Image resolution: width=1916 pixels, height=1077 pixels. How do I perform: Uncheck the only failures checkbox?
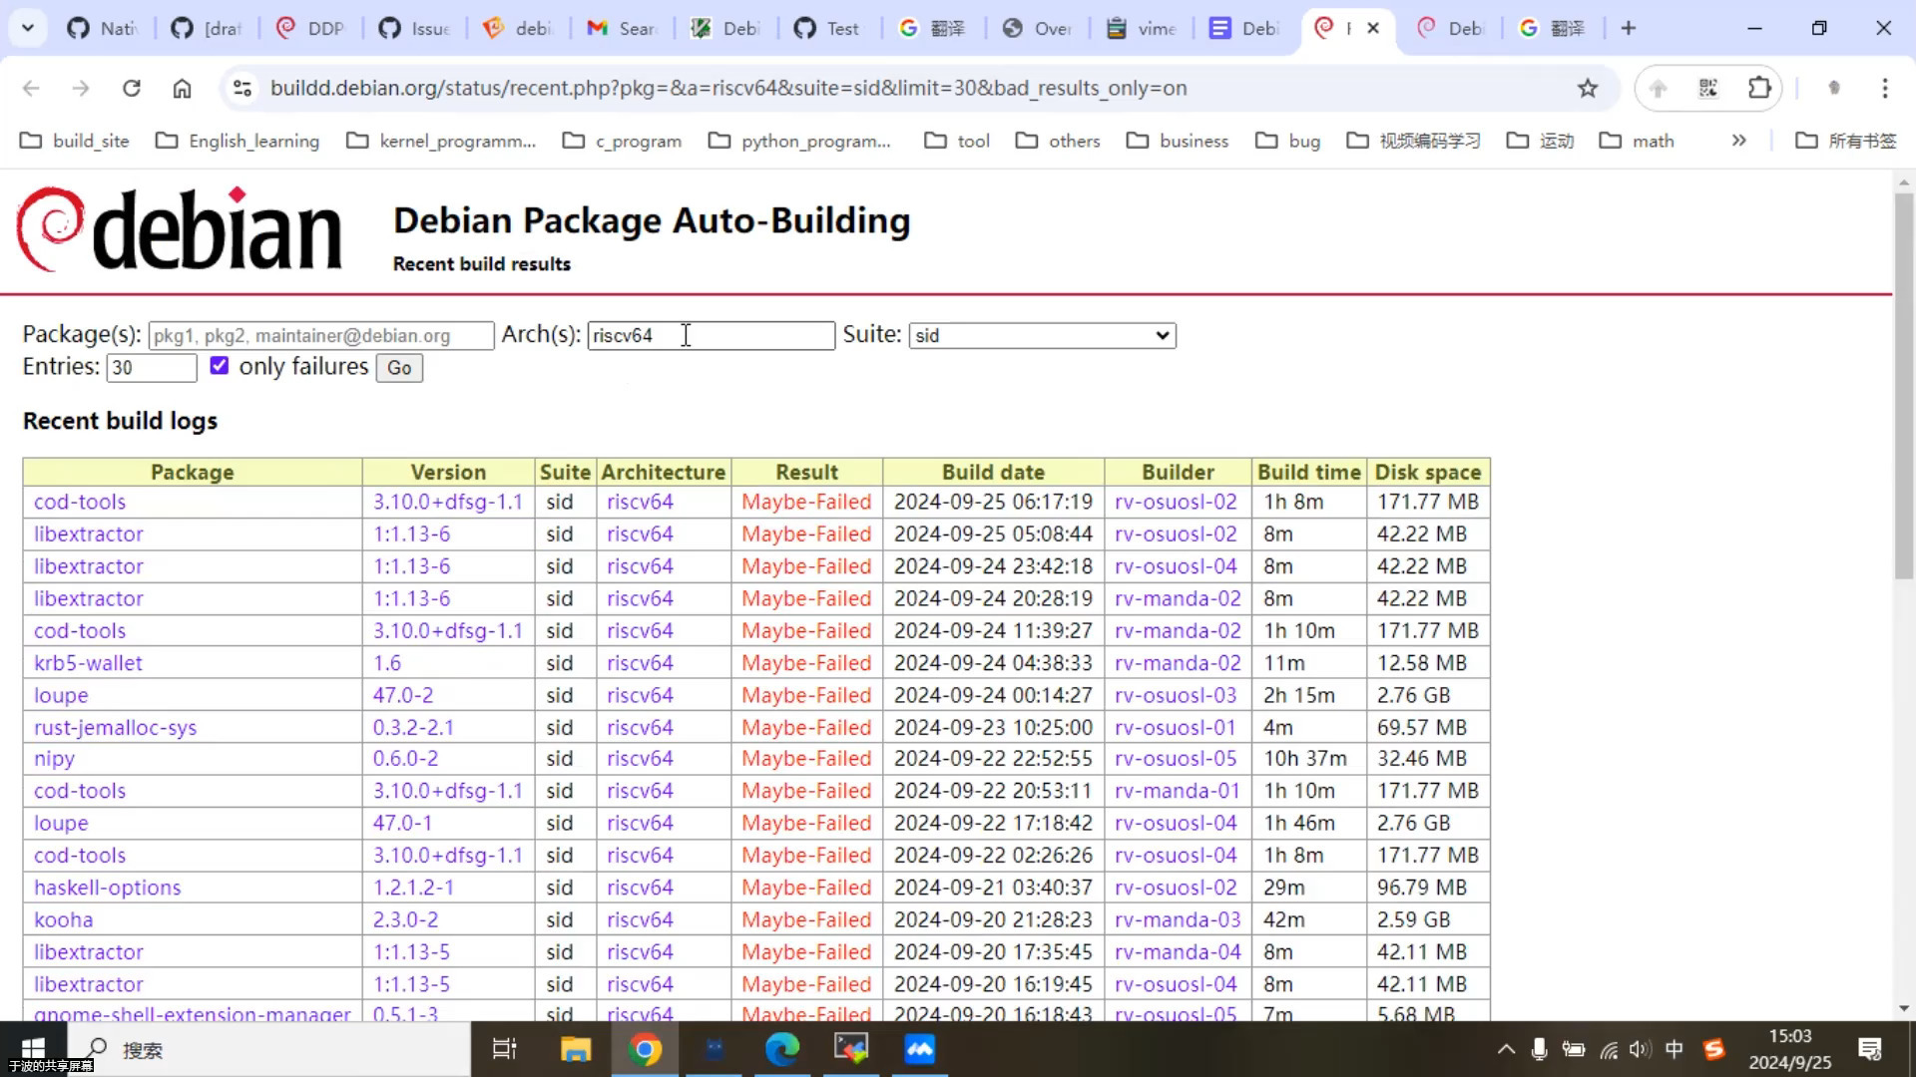(219, 365)
